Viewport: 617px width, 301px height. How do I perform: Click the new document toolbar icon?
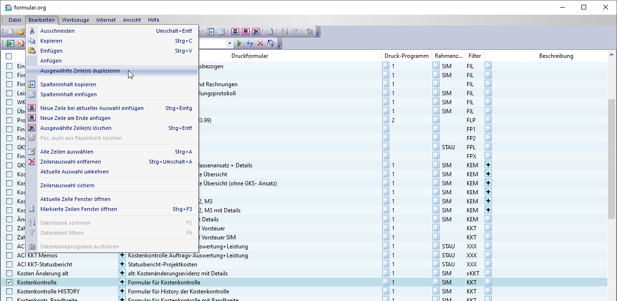point(10,32)
